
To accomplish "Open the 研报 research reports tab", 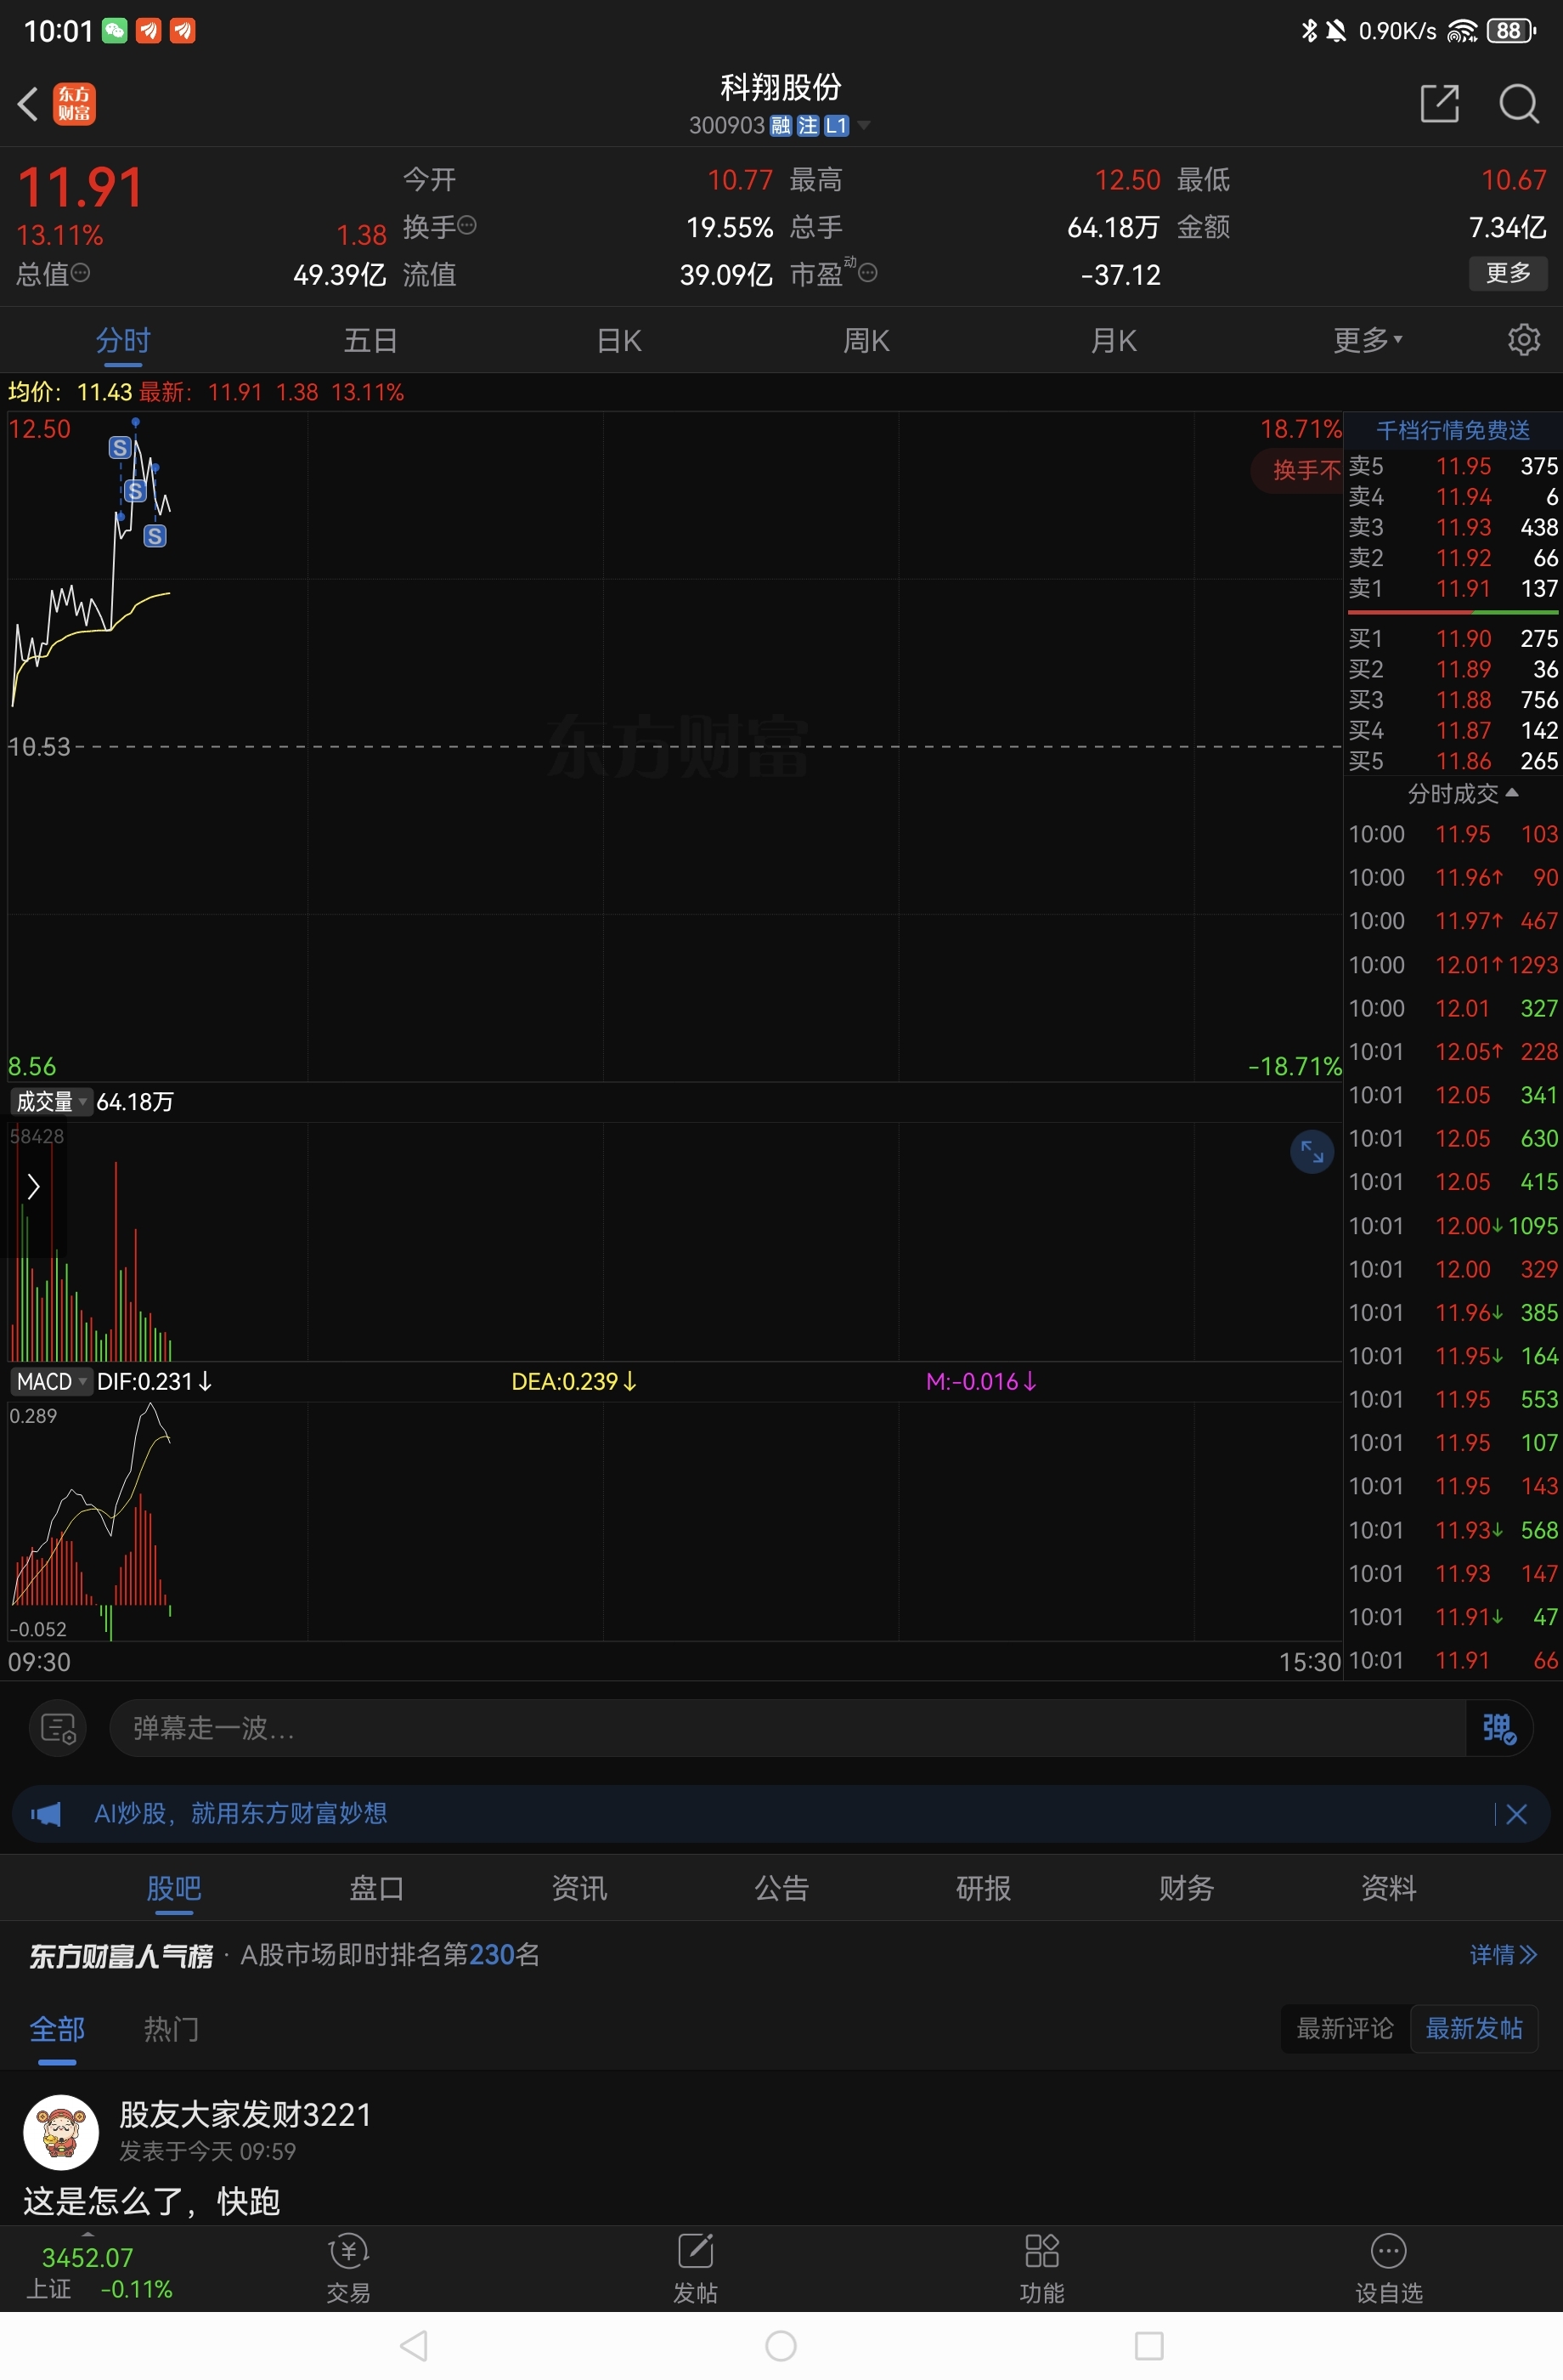I will pos(984,1887).
